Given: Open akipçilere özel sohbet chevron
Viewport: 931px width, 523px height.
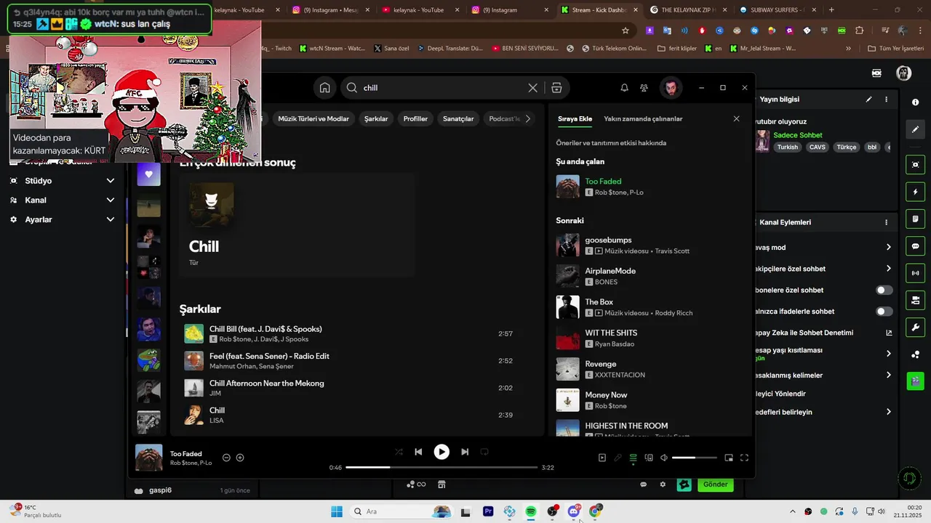Looking at the screenshot, I should click(888, 269).
